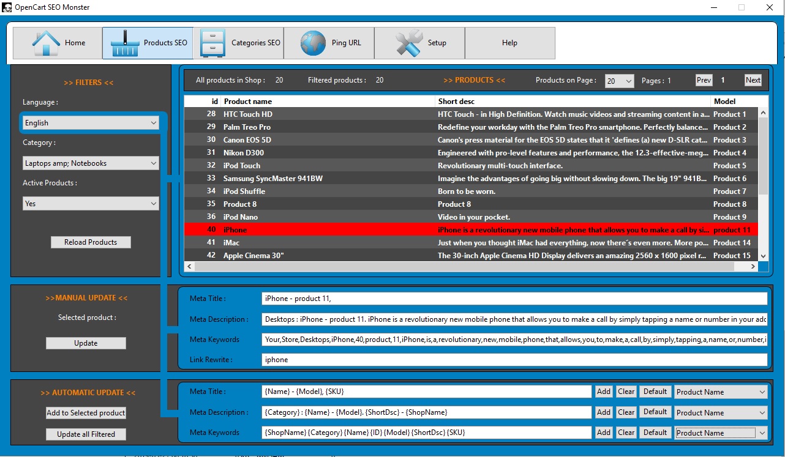Open Meta Keywords variable dropdown Product Name
Image resolution: width=785 pixels, height=457 pixels.
coord(721,433)
